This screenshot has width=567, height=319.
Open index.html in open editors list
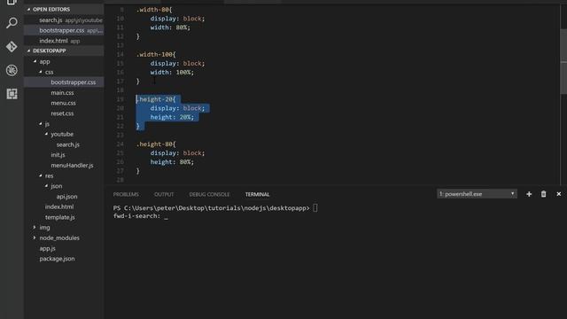click(64, 41)
